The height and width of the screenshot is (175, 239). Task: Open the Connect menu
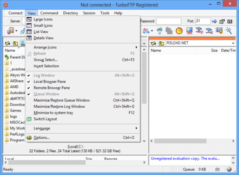click(15, 13)
